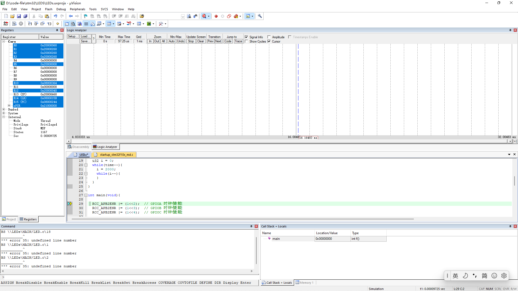
Task: Click the Step Over debug icon
Action: [x=36, y=24]
